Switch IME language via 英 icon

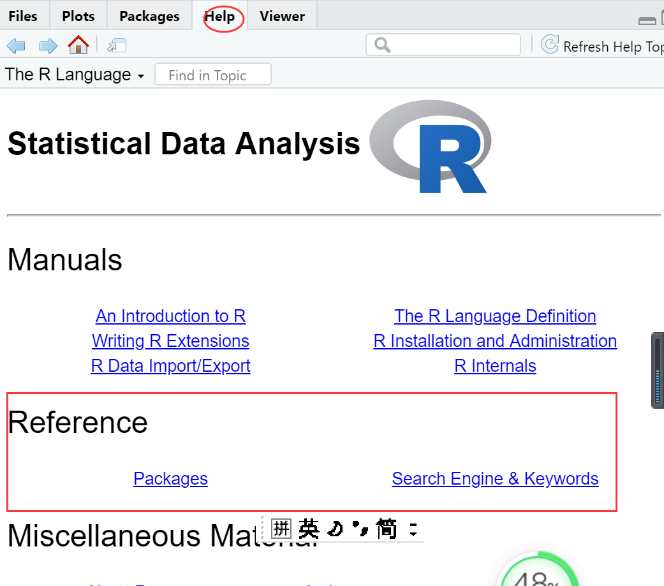[x=309, y=529]
